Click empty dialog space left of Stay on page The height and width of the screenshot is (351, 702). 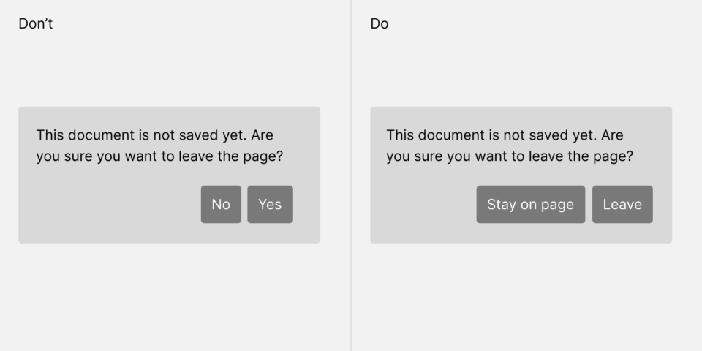click(x=424, y=205)
